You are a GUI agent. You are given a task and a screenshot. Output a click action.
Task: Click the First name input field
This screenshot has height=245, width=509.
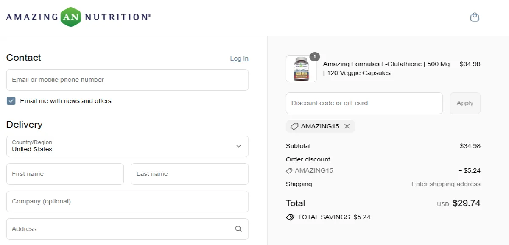click(x=65, y=174)
